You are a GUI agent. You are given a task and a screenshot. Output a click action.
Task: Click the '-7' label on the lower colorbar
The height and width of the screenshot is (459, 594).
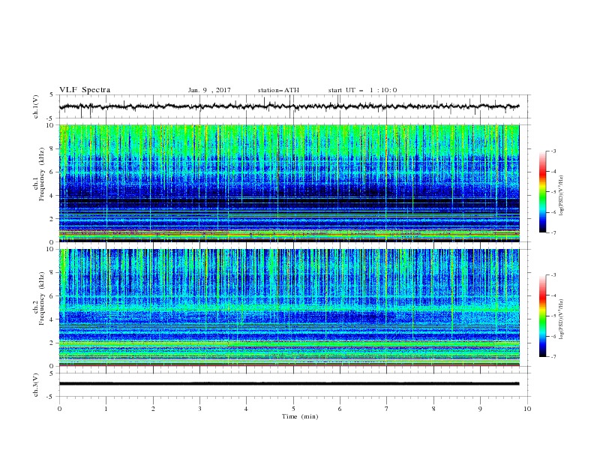(x=553, y=357)
